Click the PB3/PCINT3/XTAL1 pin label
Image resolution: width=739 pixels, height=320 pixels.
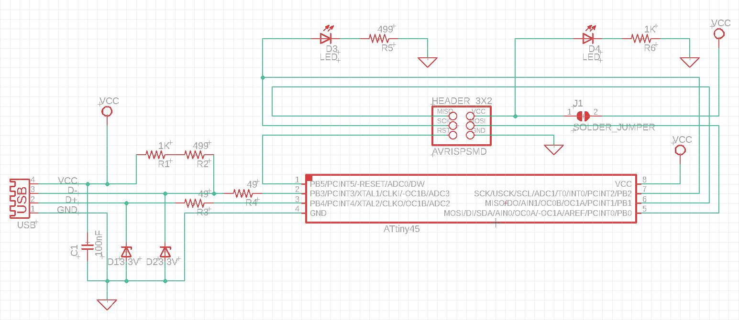tap(380, 193)
